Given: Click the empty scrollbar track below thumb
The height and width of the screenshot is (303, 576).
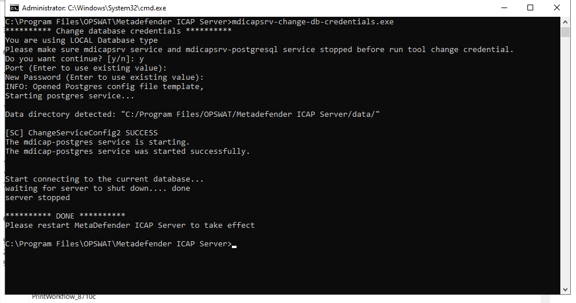Looking at the screenshot, I should point(565,161).
